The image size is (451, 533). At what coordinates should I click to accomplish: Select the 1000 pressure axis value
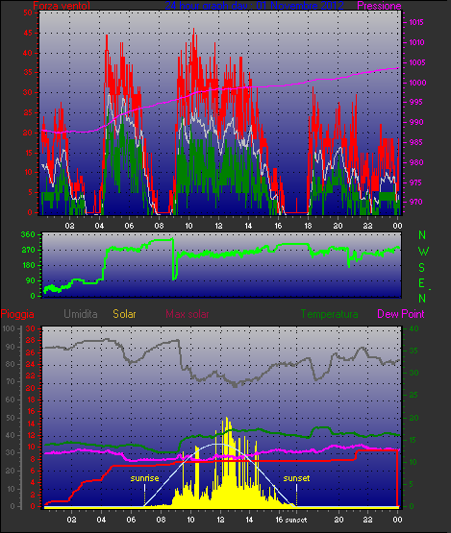click(x=417, y=83)
